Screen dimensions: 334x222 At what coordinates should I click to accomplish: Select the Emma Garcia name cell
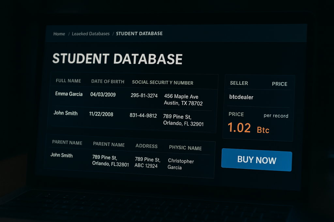[x=69, y=94]
